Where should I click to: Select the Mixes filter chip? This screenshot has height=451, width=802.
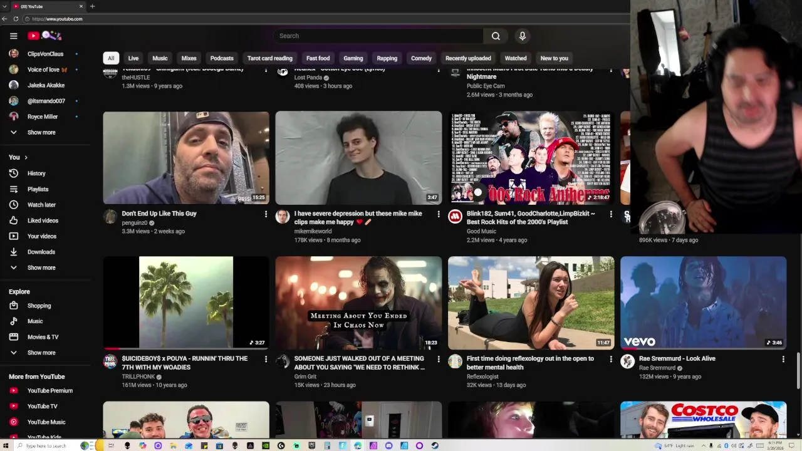189,58
